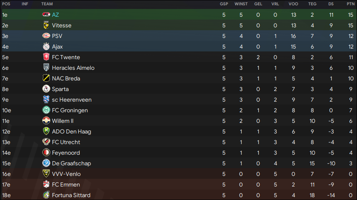
Task: Click the FC Twente crest icon
Action: click(x=46, y=57)
